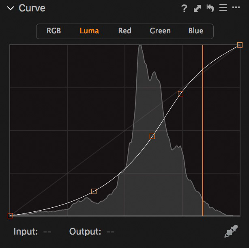
Task: Click the Input value field
Action: pos(47,232)
